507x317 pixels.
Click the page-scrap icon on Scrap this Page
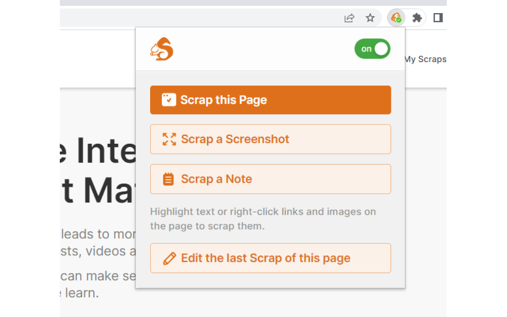coord(169,100)
